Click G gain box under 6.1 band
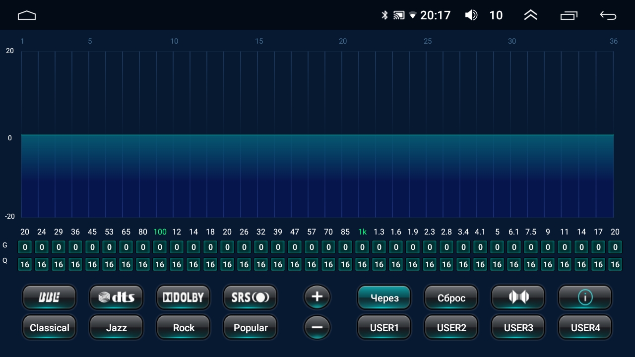Viewport: 635px width, 357px height. 514,247
